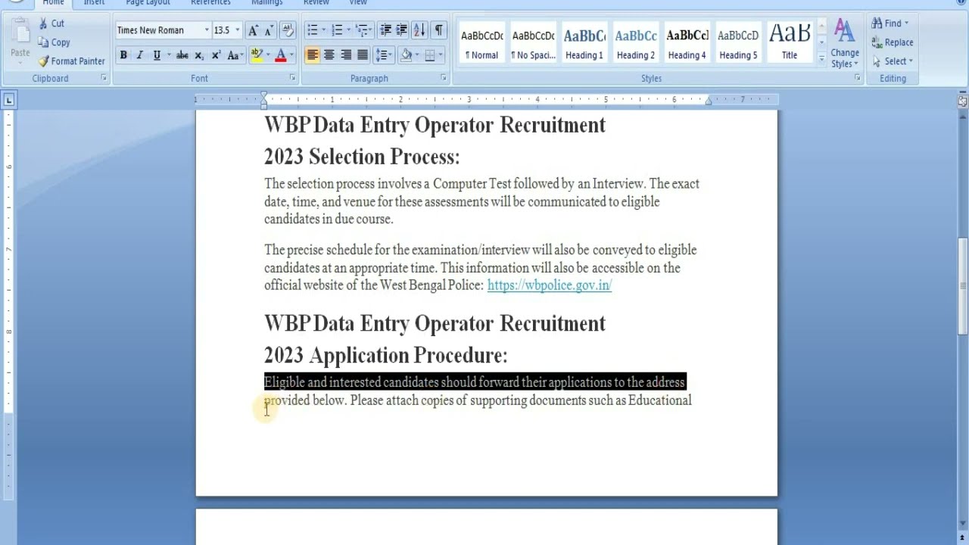Switch to the Review tab
This screenshot has width=969, height=545.
click(x=316, y=3)
